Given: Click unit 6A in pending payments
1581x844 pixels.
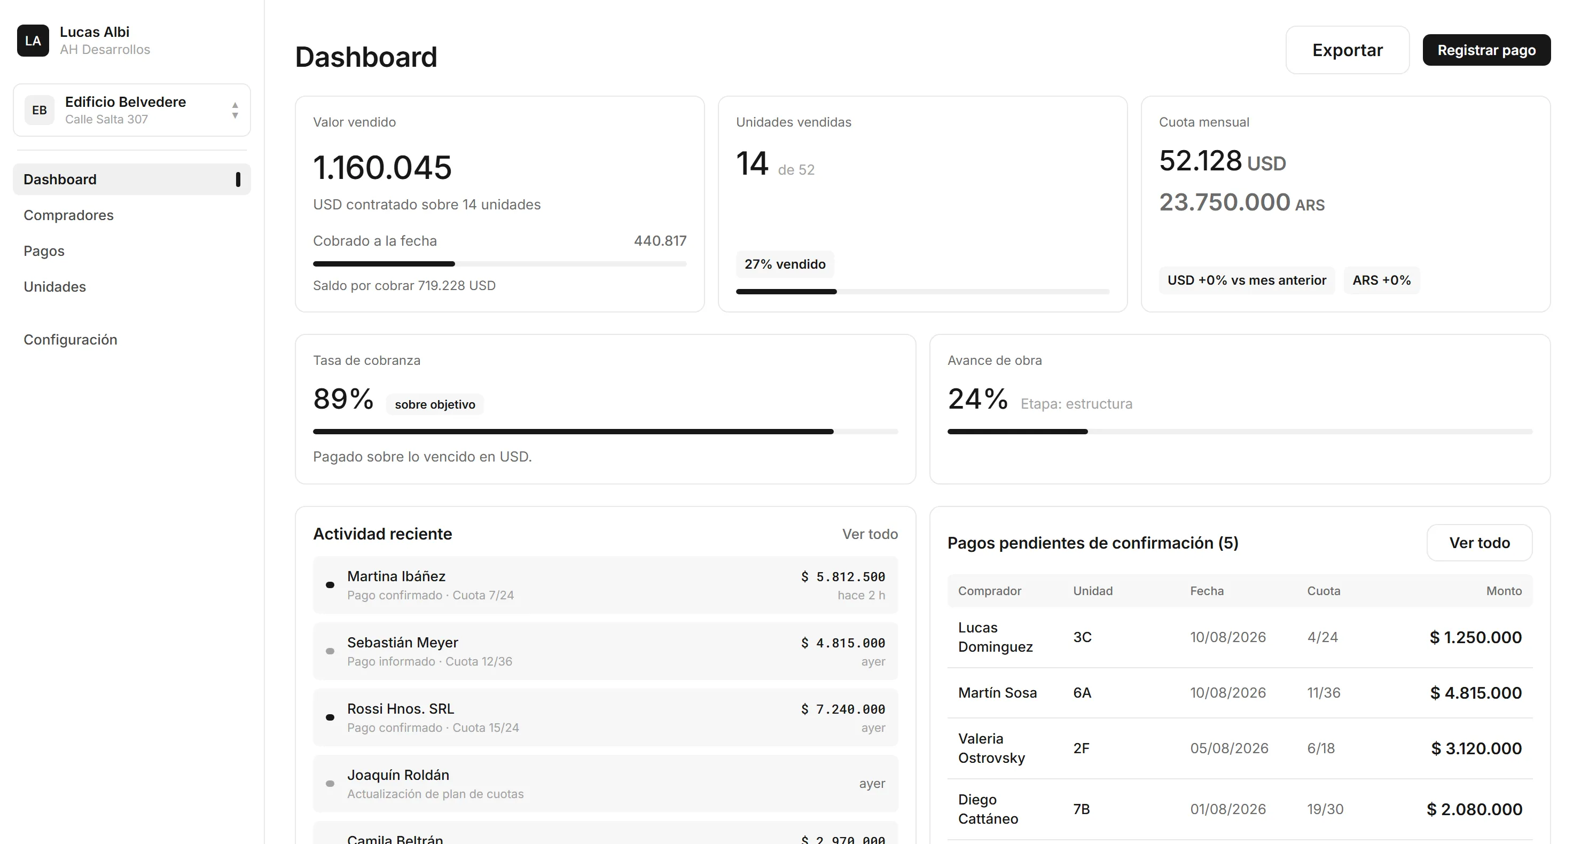Looking at the screenshot, I should pos(1082,692).
